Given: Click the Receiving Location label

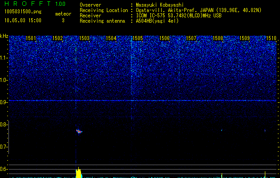Looking at the screenshot, I should 104,10.
